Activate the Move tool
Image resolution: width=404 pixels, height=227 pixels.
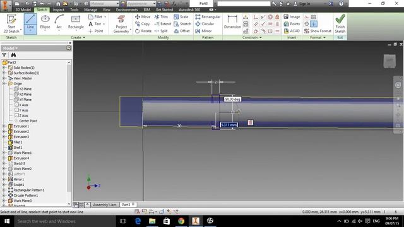(143, 17)
